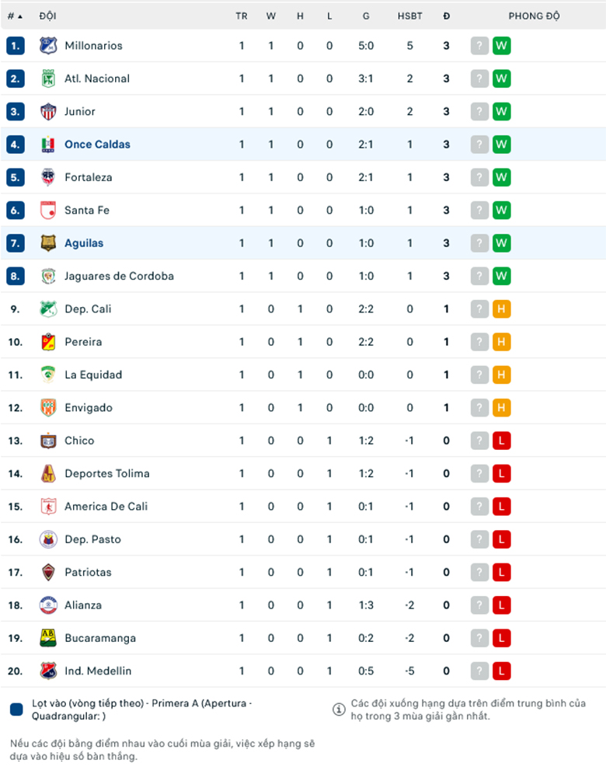The height and width of the screenshot is (767, 606).
Task: Click the green W badge for Millonarios
Action: pyautogui.click(x=501, y=46)
